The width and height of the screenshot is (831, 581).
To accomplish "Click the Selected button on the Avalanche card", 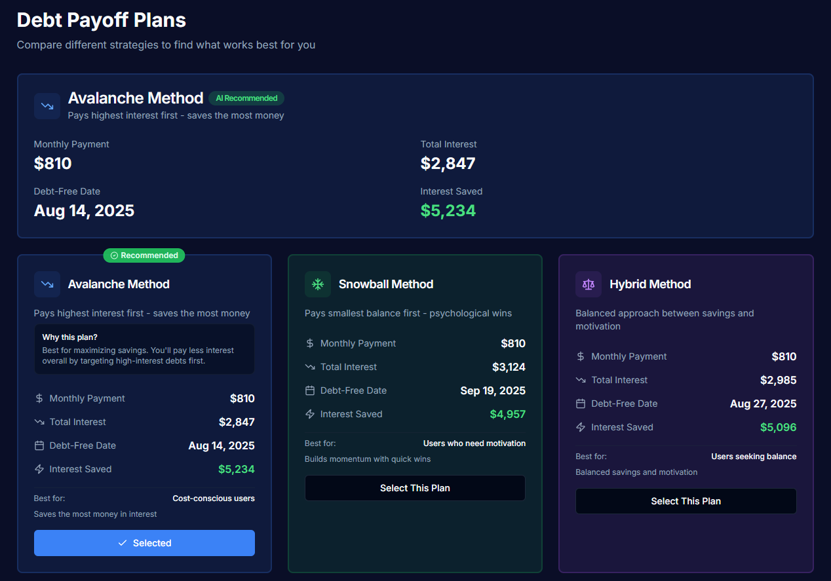I will (x=144, y=542).
